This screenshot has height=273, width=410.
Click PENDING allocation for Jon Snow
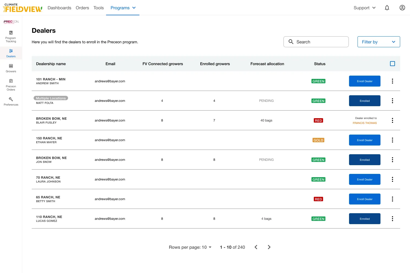pyautogui.click(x=266, y=160)
